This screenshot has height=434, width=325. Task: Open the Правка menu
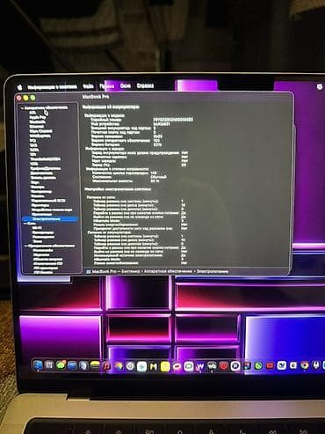tap(106, 86)
